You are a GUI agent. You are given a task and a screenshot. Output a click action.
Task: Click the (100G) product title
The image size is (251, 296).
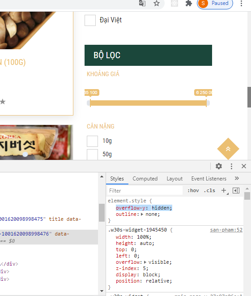coord(13,62)
